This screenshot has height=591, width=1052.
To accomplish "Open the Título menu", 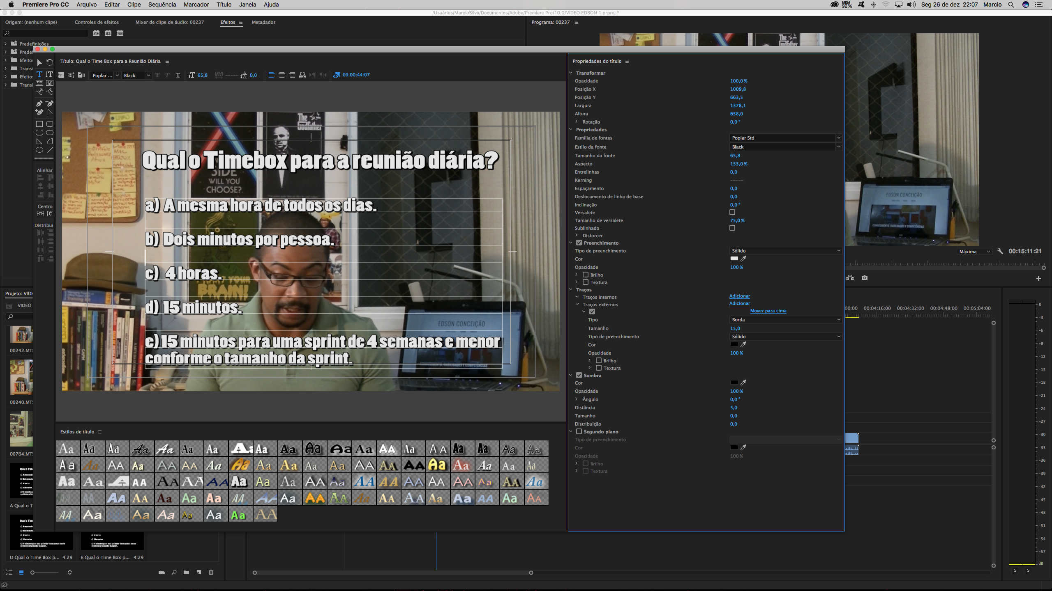I will coord(224,5).
